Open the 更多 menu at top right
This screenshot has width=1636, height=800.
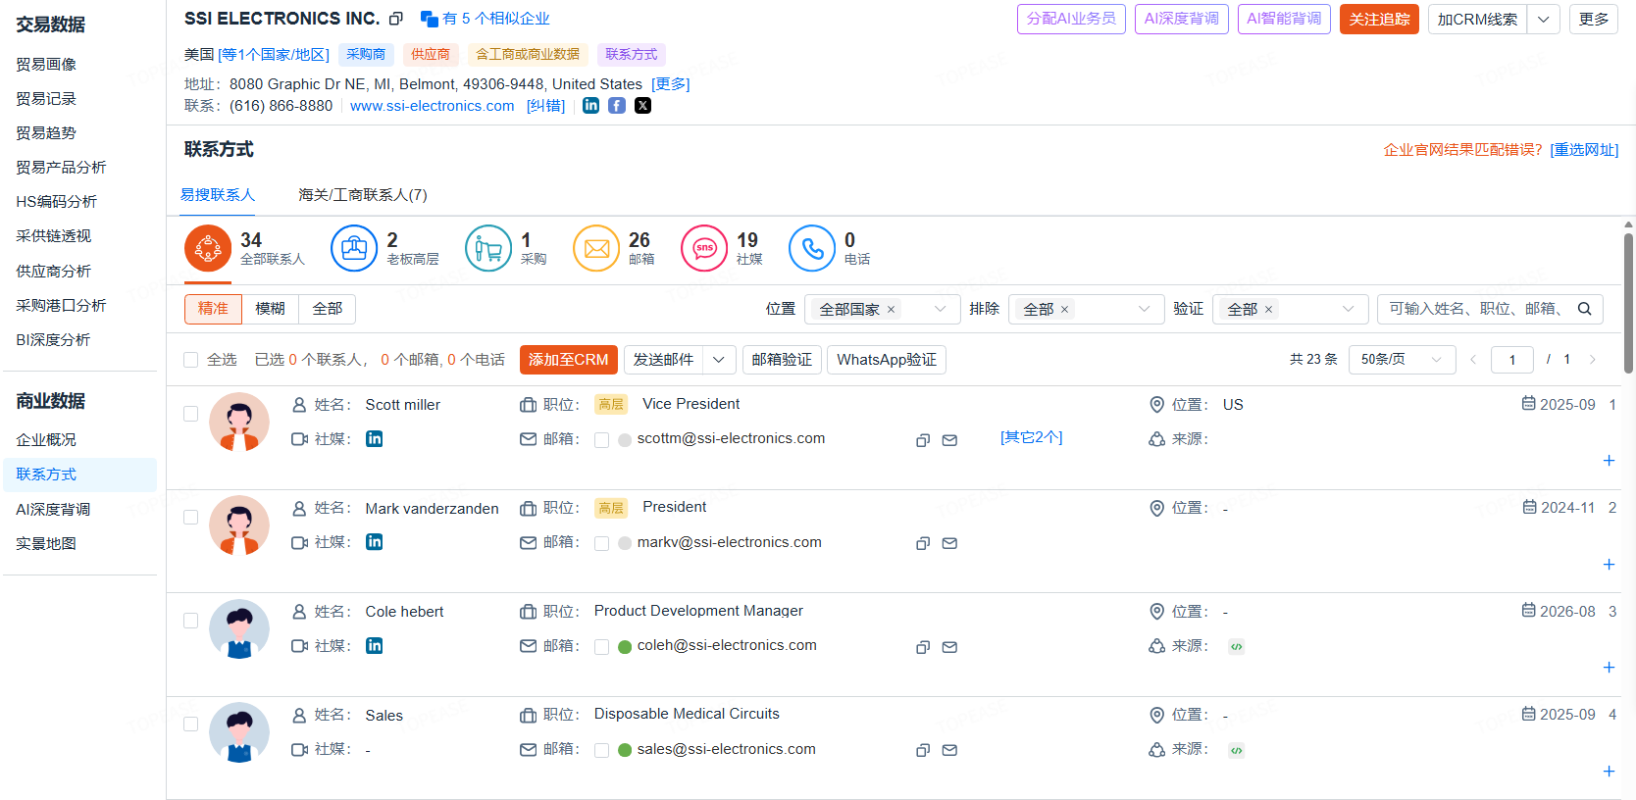[x=1594, y=20]
